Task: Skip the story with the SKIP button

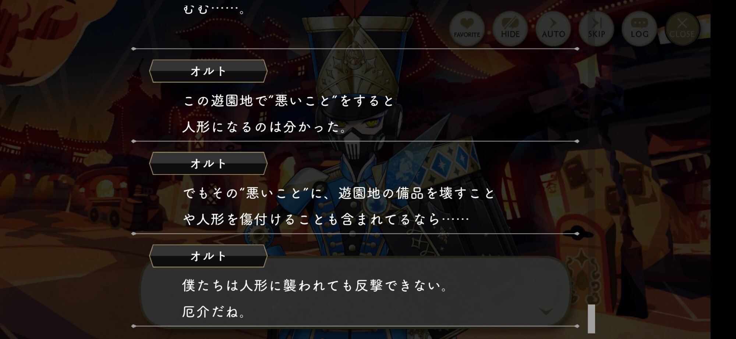Action: tap(596, 29)
